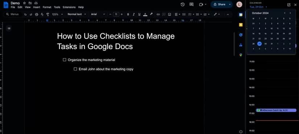Collapse the toolbar with up chevron
This screenshot has height=134, width=299.
coord(228,14)
